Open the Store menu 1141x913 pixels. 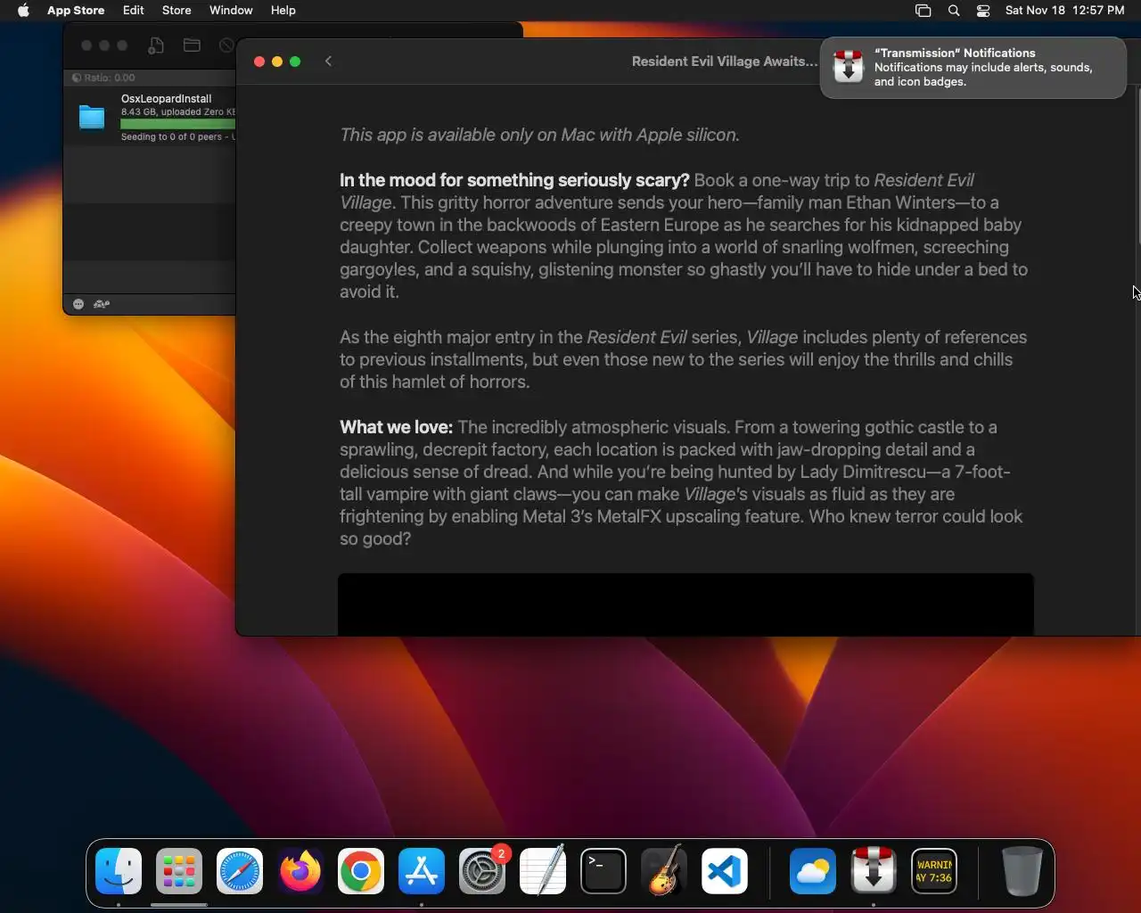pyautogui.click(x=176, y=11)
